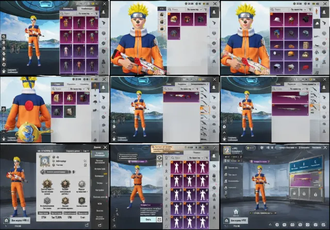Click Дом игрока button on profile screen

(x=16, y=220)
